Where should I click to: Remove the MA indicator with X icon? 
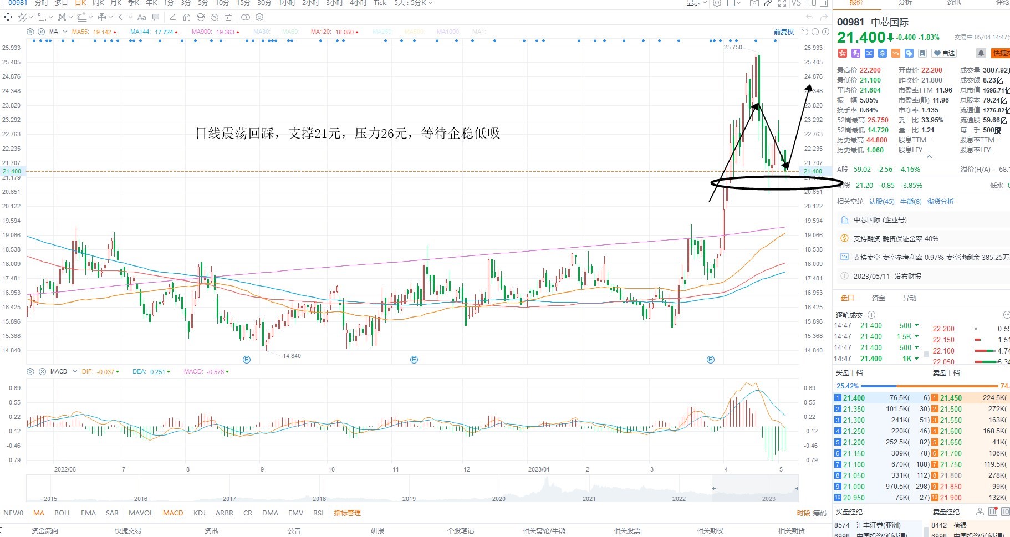(41, 32)
